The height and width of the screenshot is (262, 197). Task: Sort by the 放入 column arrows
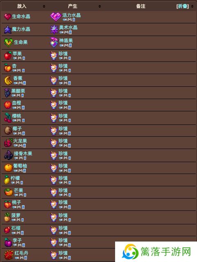click(44, 7)
